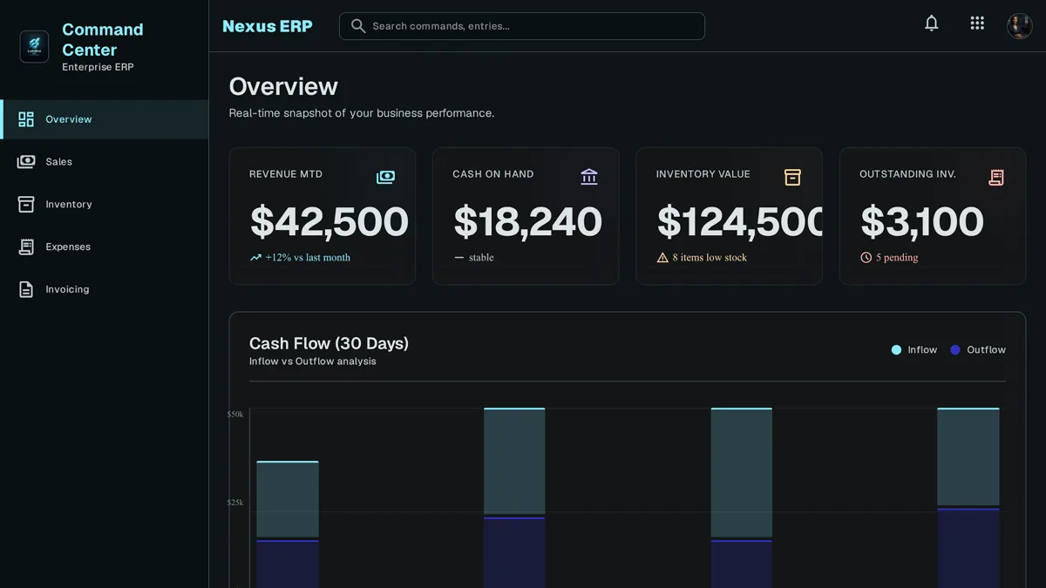Image resolution: width=1046 pixels, height=588 pixels.
Task: Open the apps grid menu
Action: tap(977, 24)
